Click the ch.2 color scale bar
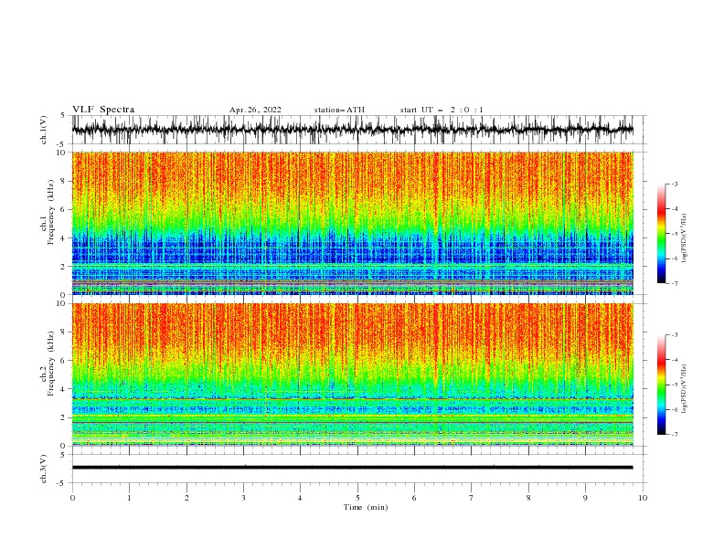Viewport: 724px width, 559px height. tap(661, 385)
